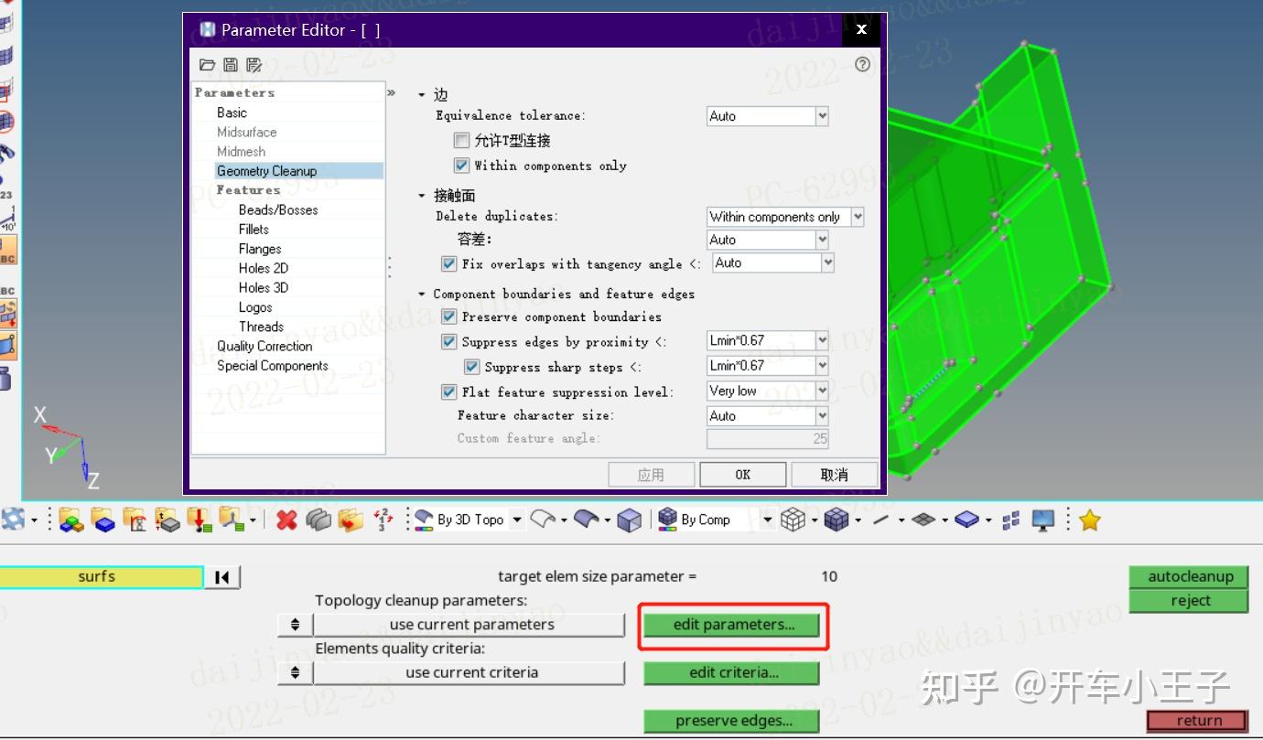1263x740 pixels.
Task: Open the Fix overlaps tangency angle dropdown
Action: pos(772,263)
